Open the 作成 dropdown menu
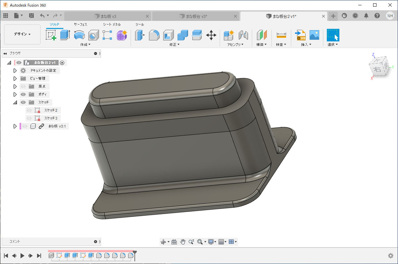 pyautogui.click(x=85, y=44)
